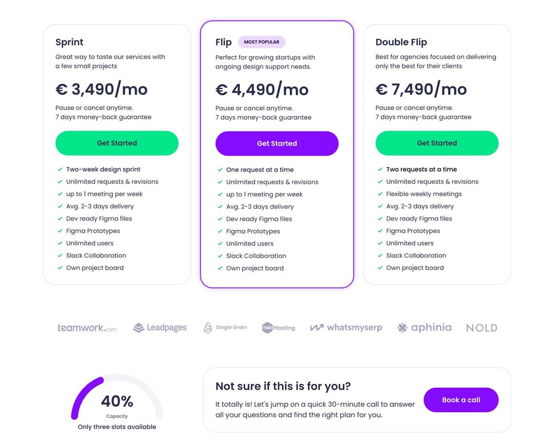This screenshot has width=554, height=444.
Task: Click the teamwork.com logo
Action: point(87,327)
